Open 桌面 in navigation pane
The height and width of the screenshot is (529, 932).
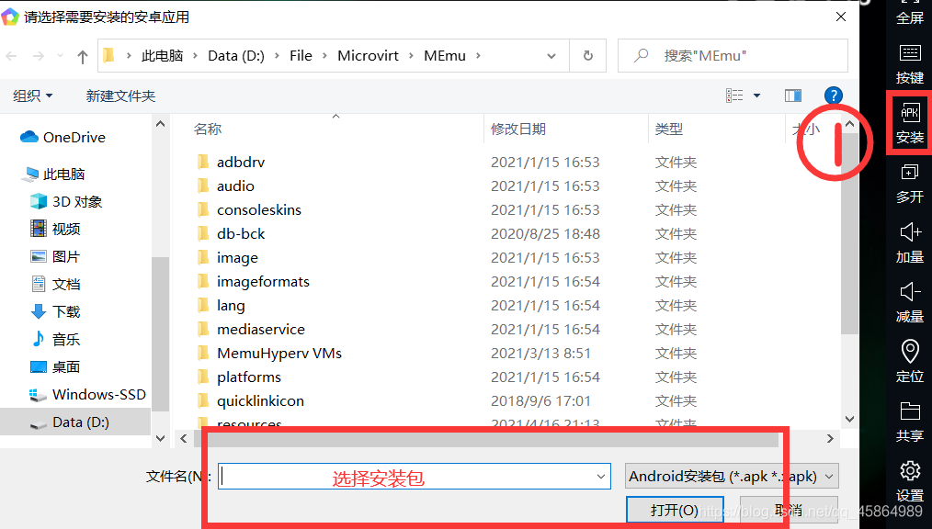tap(55, 366)
